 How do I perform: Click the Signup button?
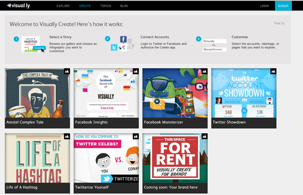(x=283, y=6)
